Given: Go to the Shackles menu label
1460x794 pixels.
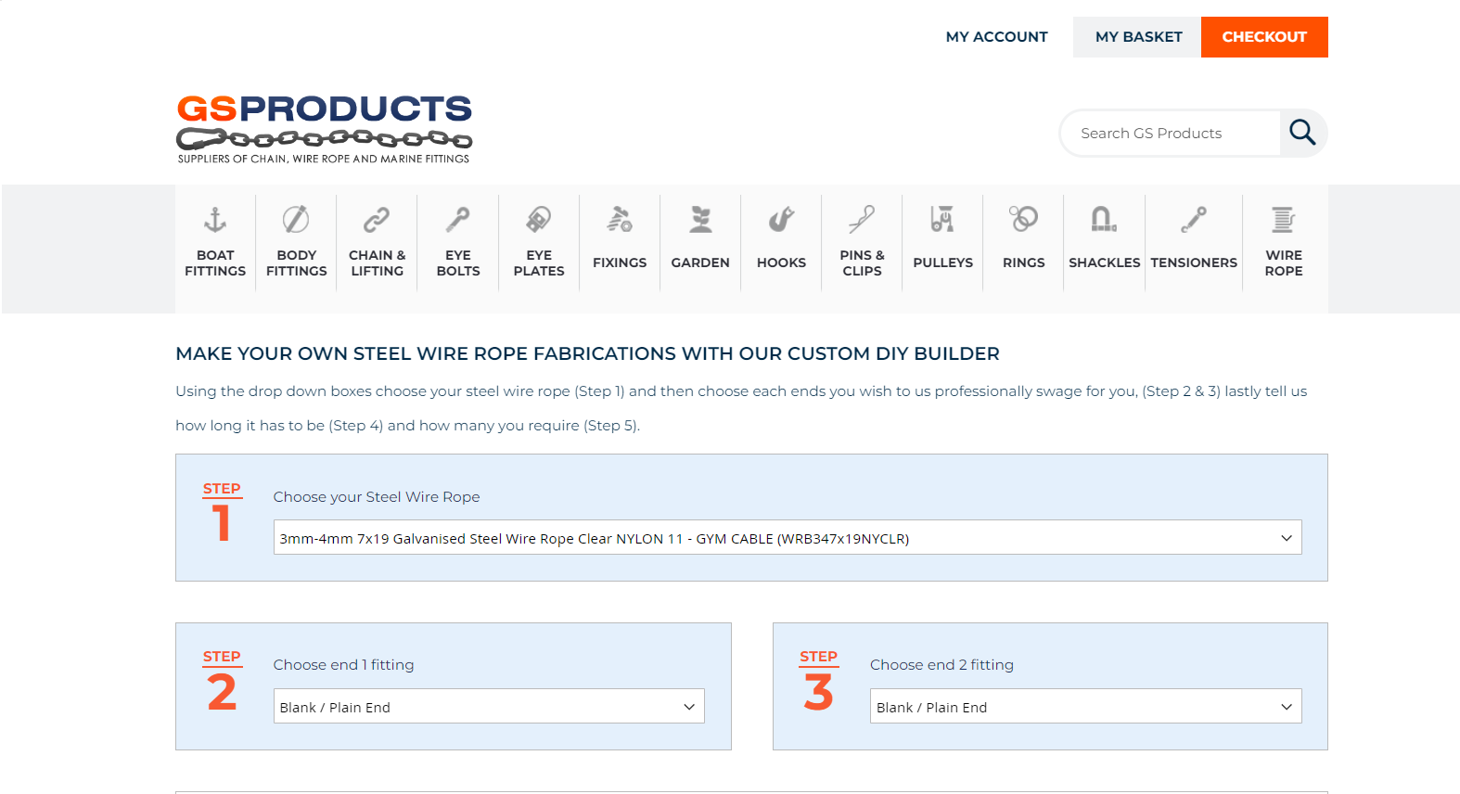Looking at the screenshot, I should click(1104, 263).
